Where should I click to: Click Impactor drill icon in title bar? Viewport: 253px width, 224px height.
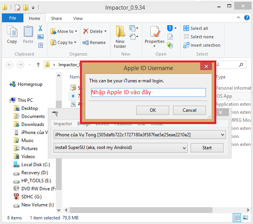click(x=55, y=114)
